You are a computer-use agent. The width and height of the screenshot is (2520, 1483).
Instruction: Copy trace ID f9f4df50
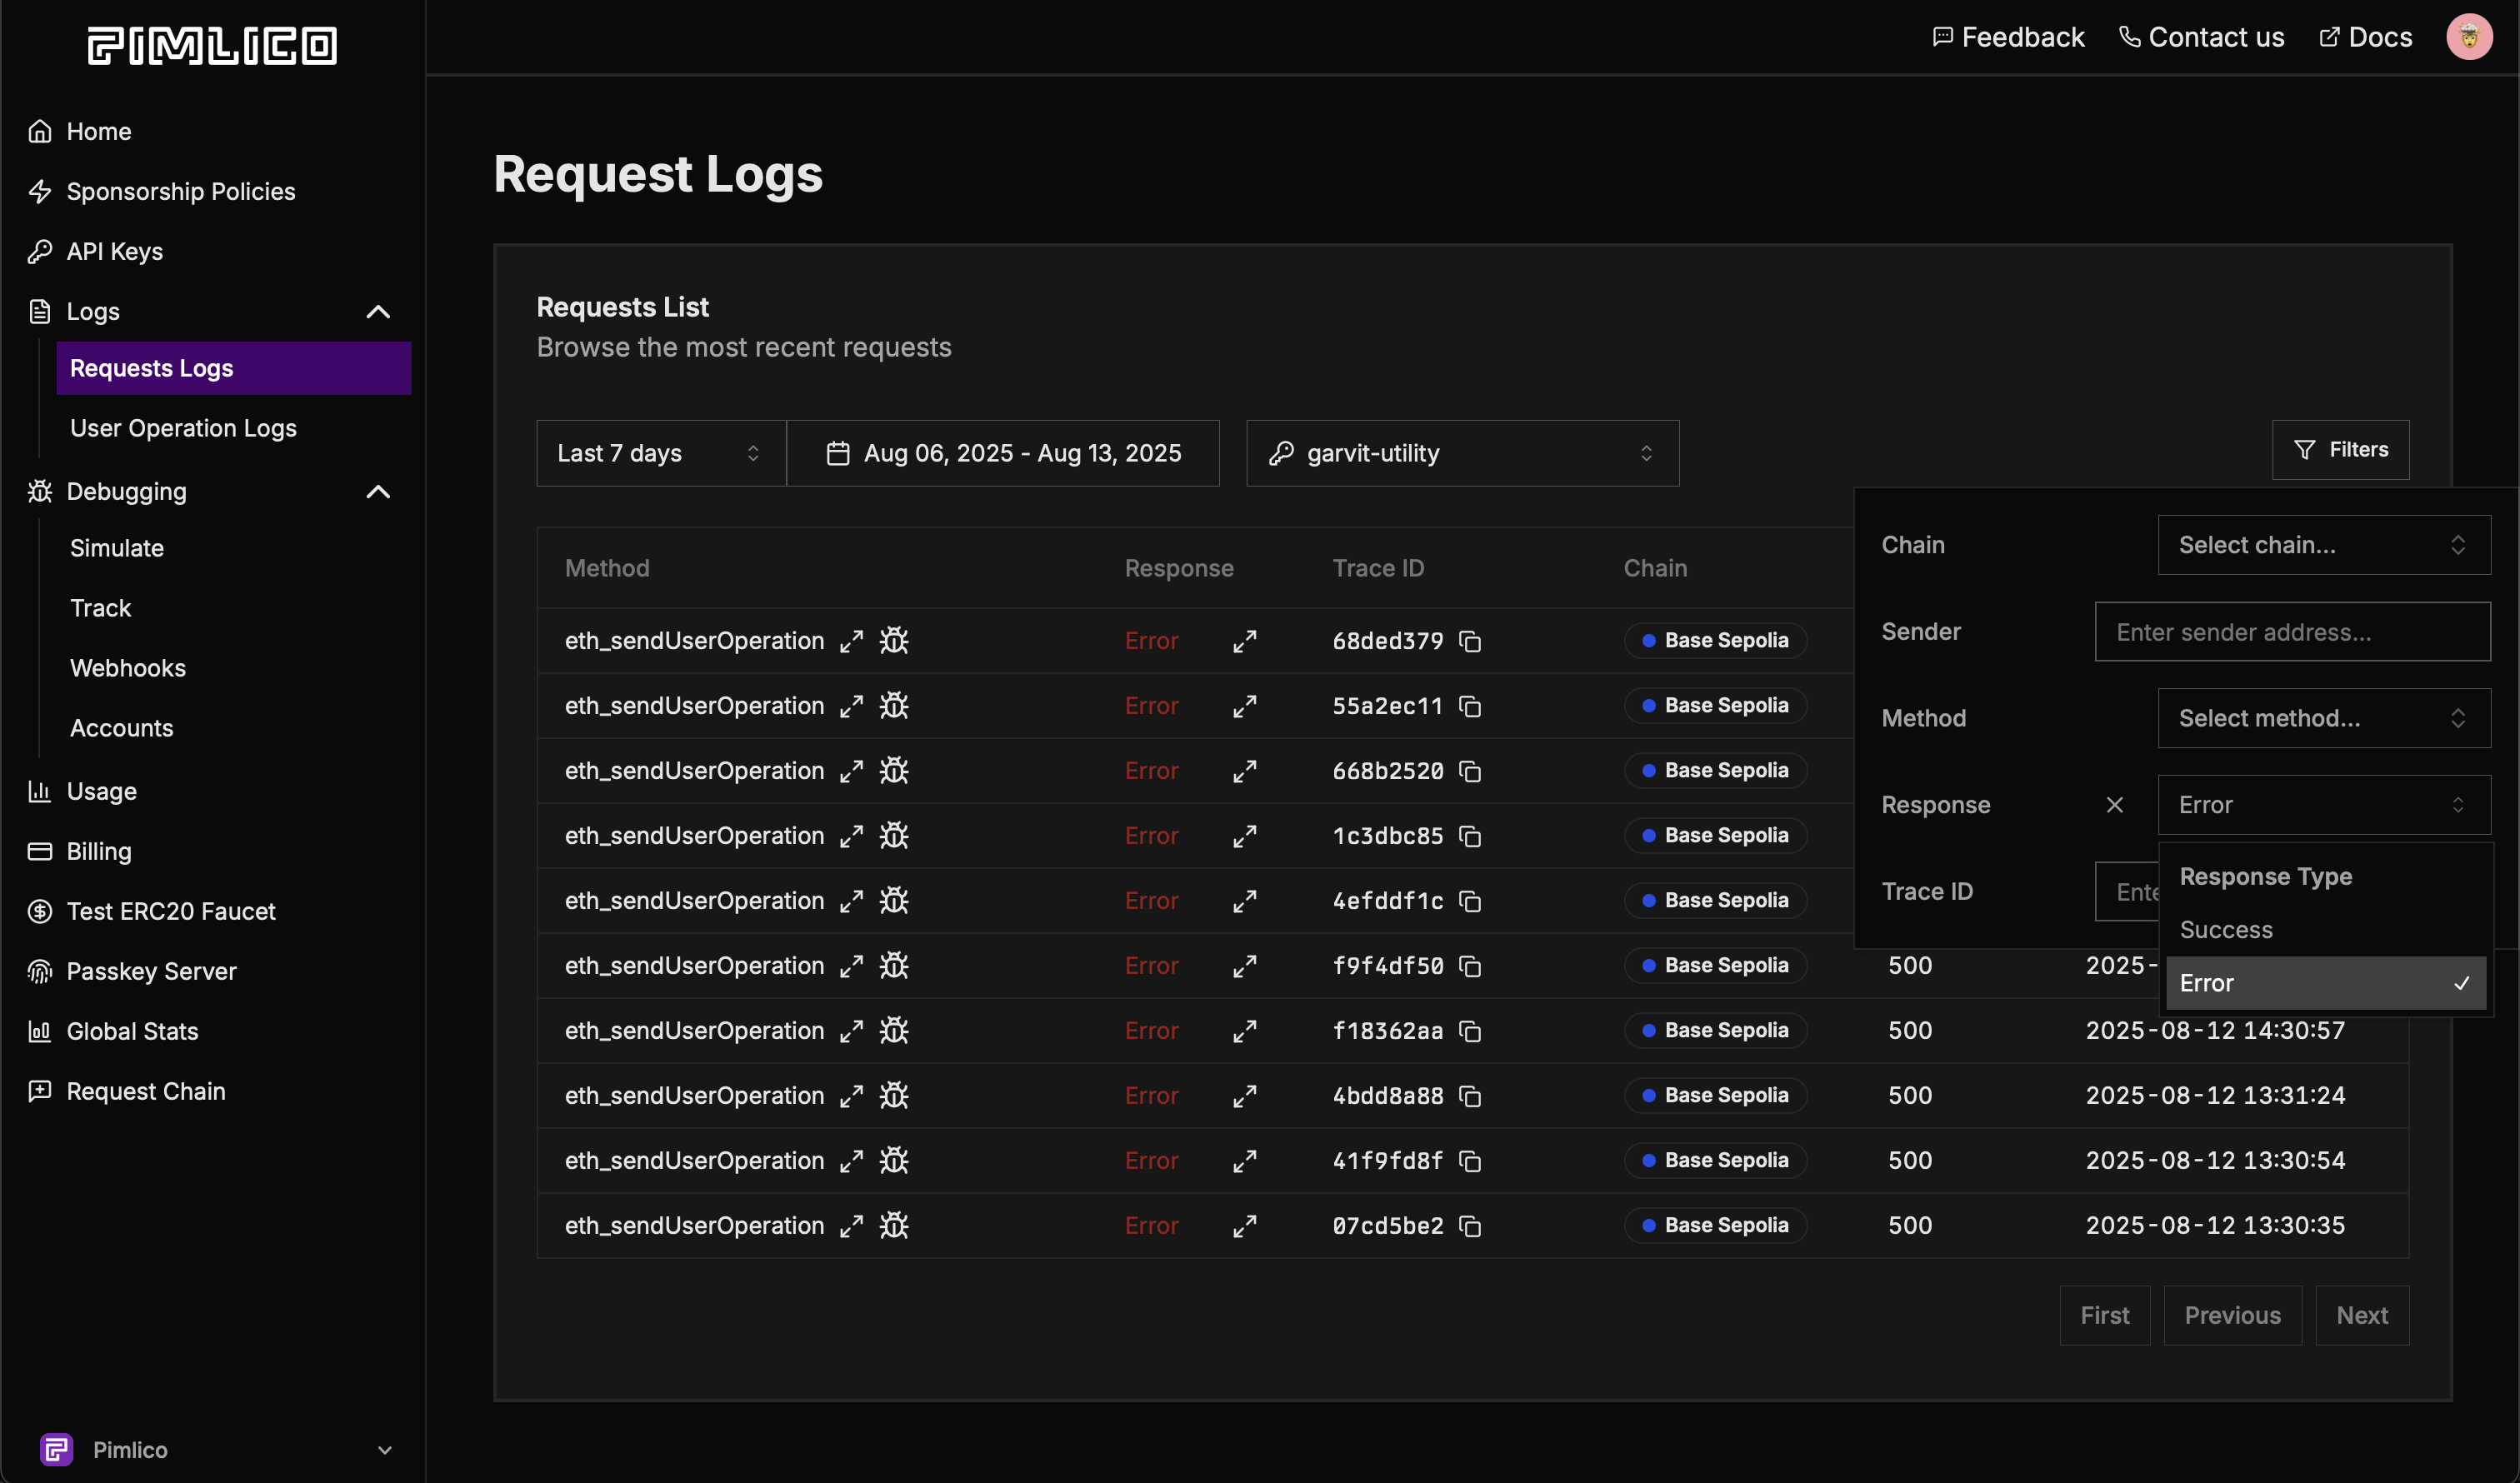[x=1470, y=966]
